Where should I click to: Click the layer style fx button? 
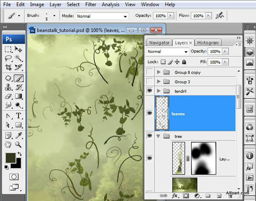pos(175,196)
